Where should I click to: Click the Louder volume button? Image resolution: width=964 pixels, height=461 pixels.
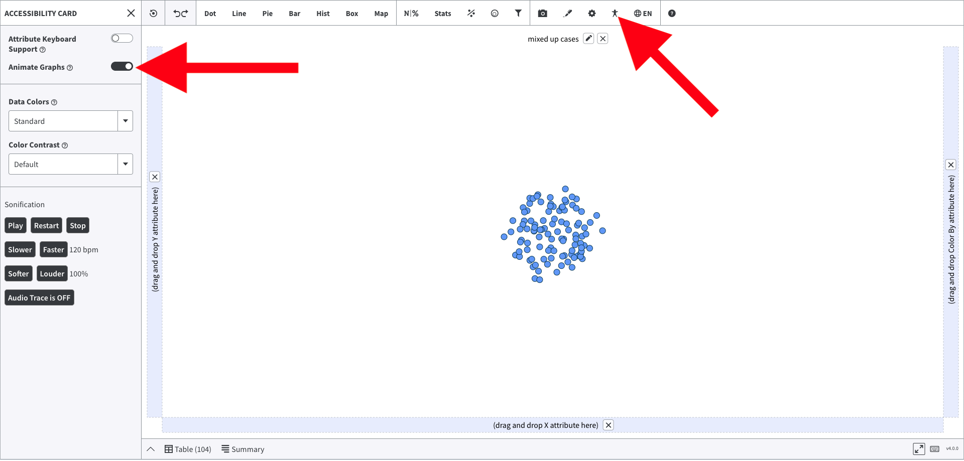[52, 274]
